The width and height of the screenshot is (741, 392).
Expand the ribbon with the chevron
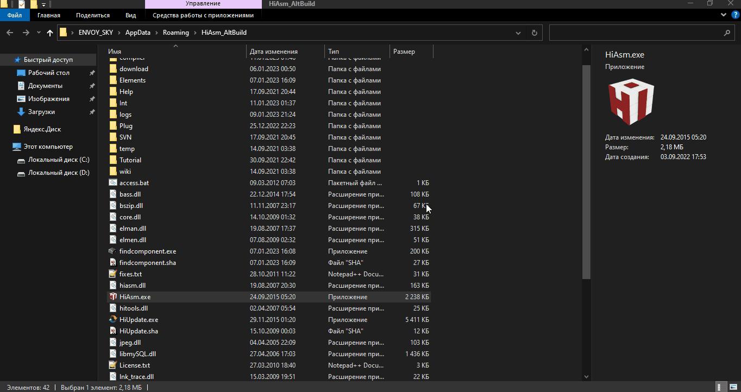pos(723,15)
